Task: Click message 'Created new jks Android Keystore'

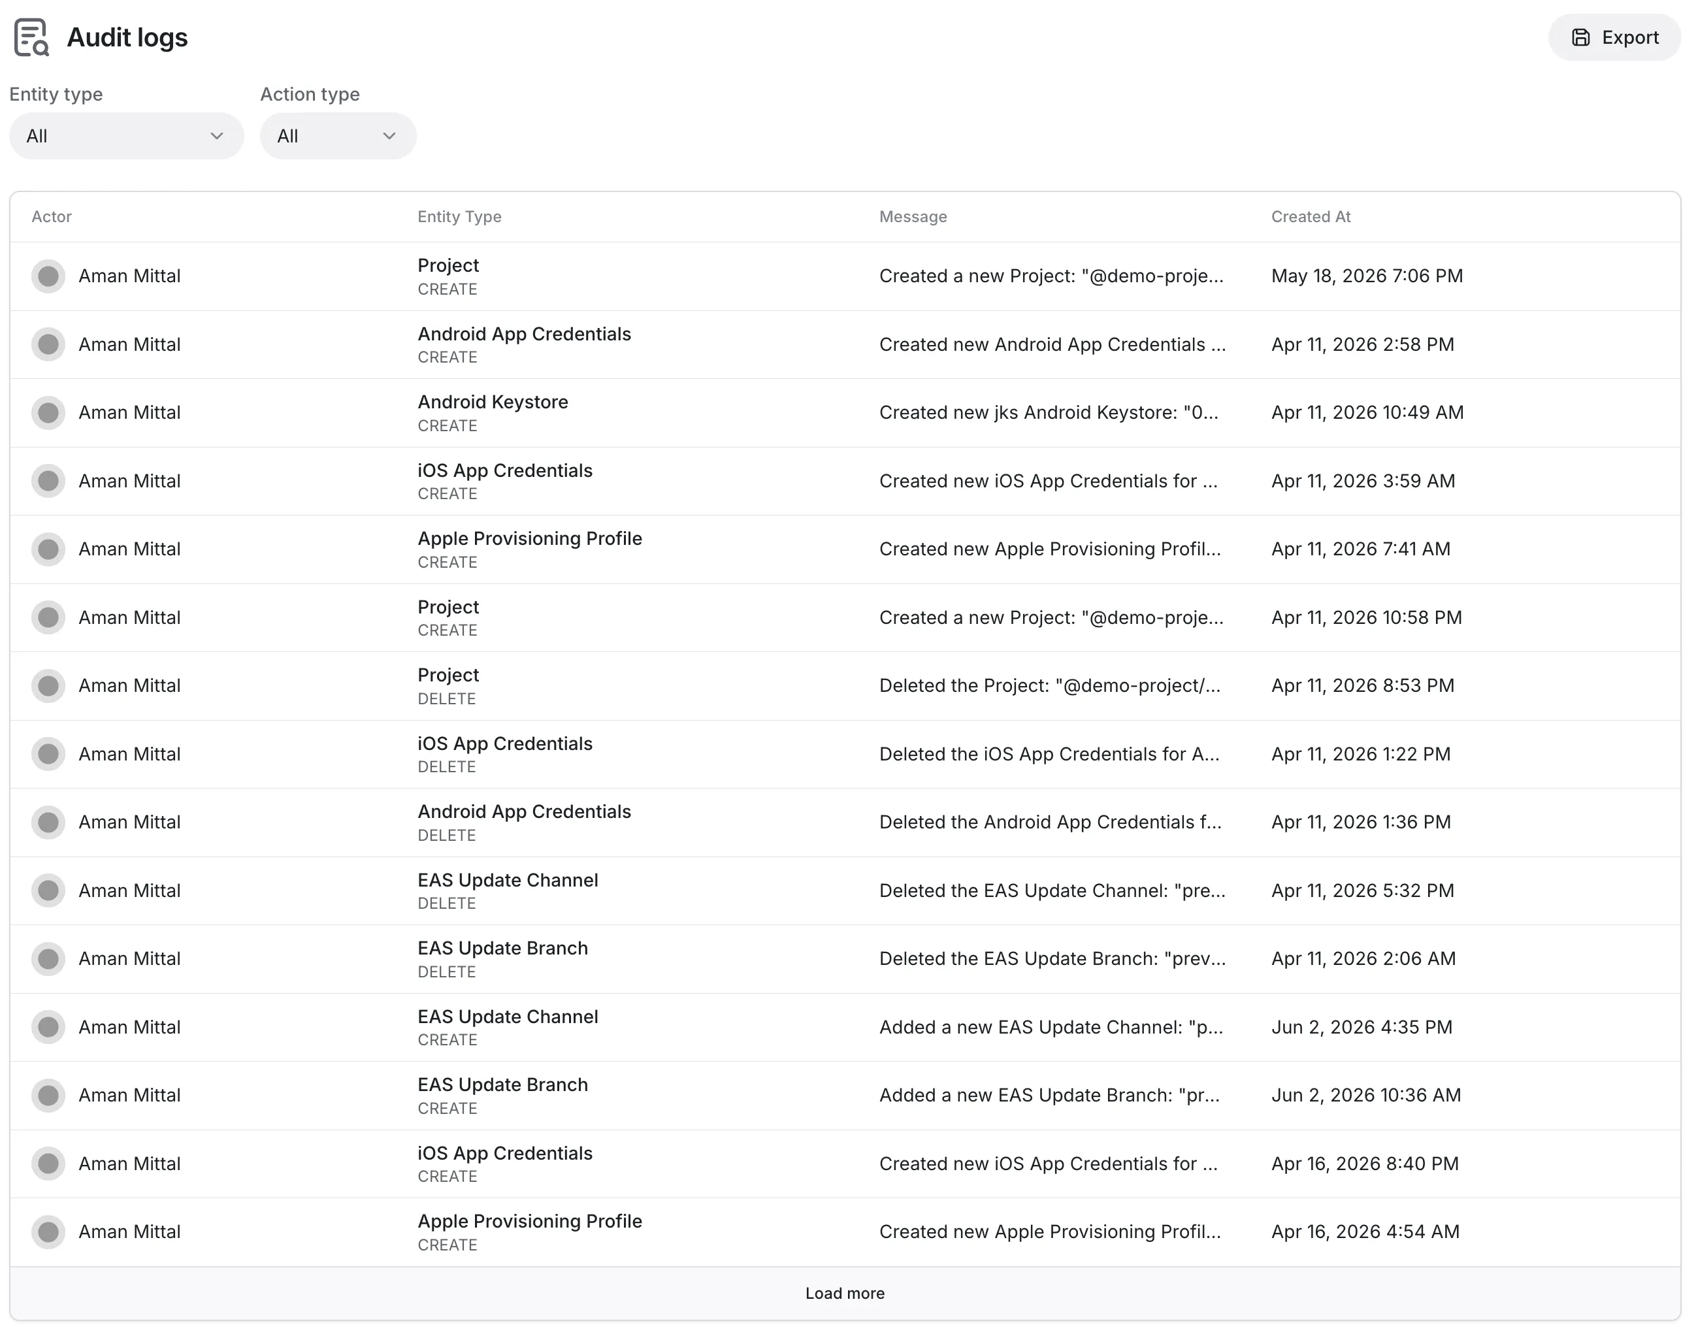Action: click(1049, 413)
